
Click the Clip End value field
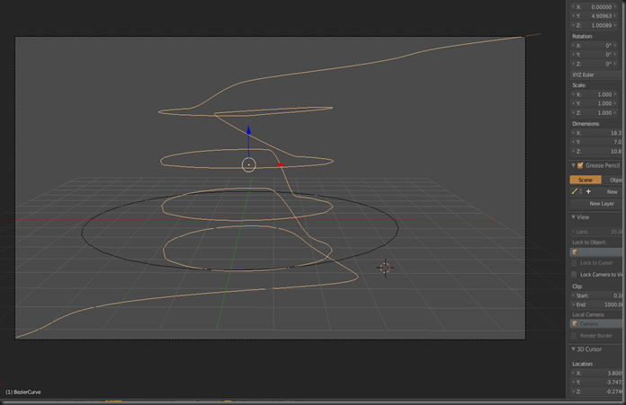(597, 304)
